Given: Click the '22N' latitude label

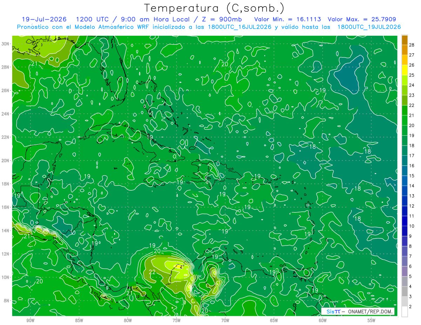Looking at the screenshot, I should click(6, 137).
